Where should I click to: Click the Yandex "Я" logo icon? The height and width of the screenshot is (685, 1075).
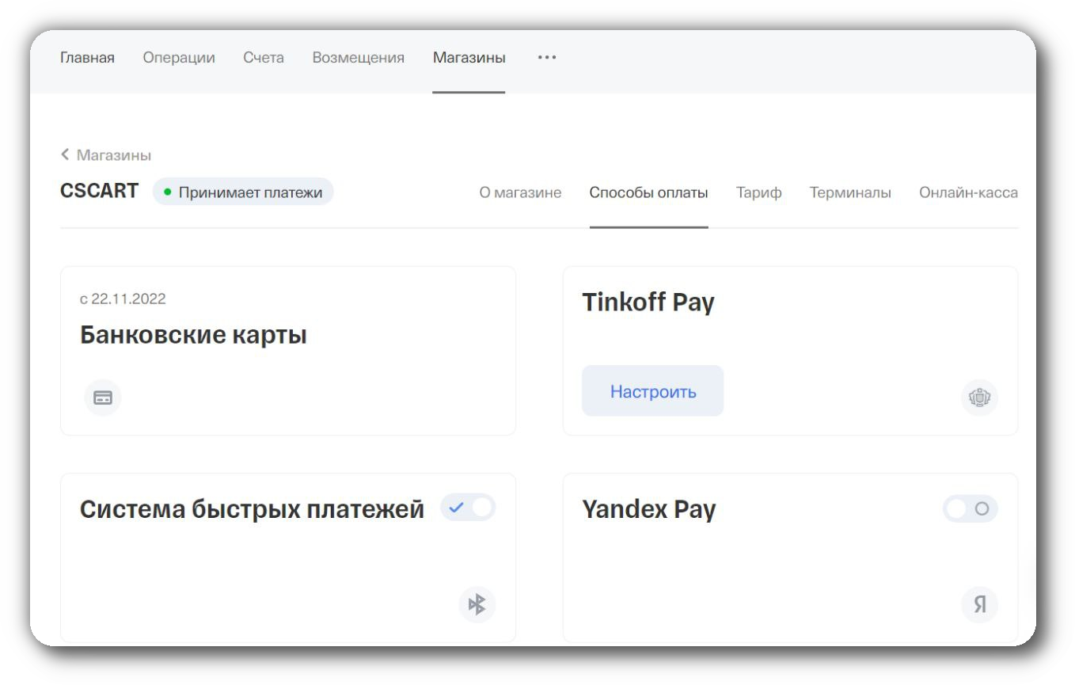pos(979,605)
